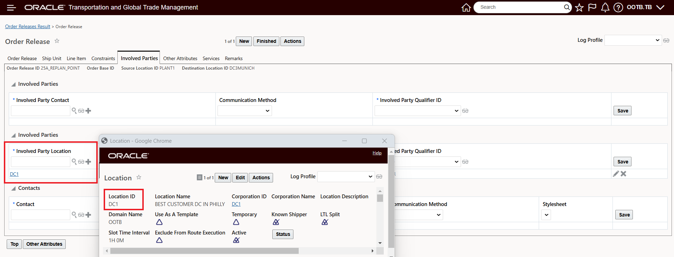Image resolution: width=674 pixels, height=257 pixels.
Task: Switch to Constraints tab
Action: [103, 58]
